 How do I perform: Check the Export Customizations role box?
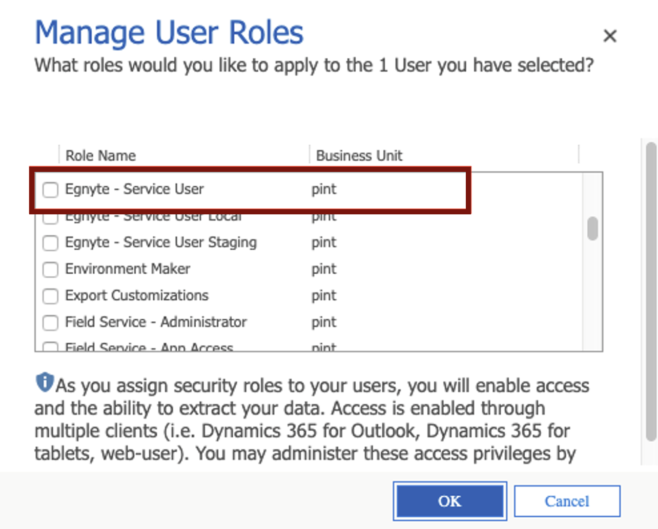tap(50, 296)
